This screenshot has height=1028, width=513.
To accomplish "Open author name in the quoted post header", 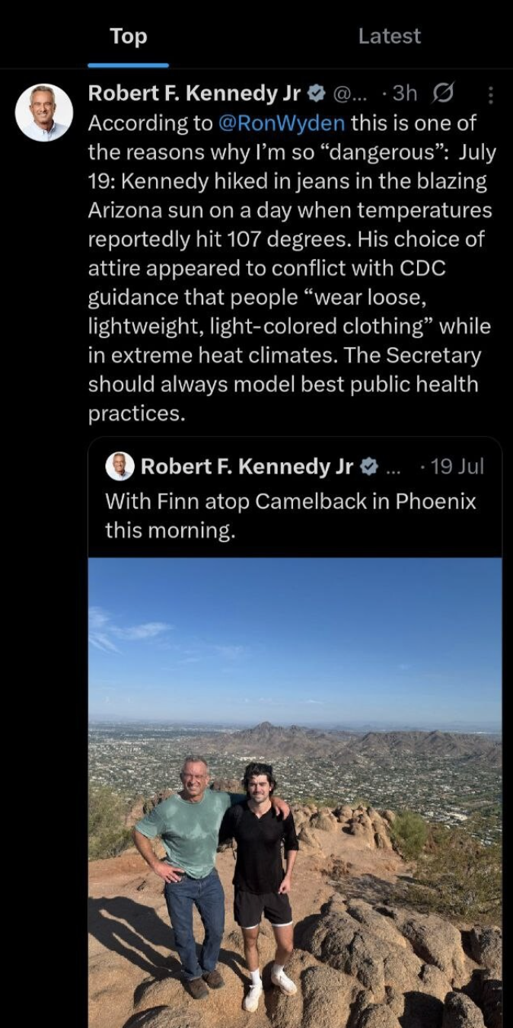I will pyautogui.click(x=247, y=467).
